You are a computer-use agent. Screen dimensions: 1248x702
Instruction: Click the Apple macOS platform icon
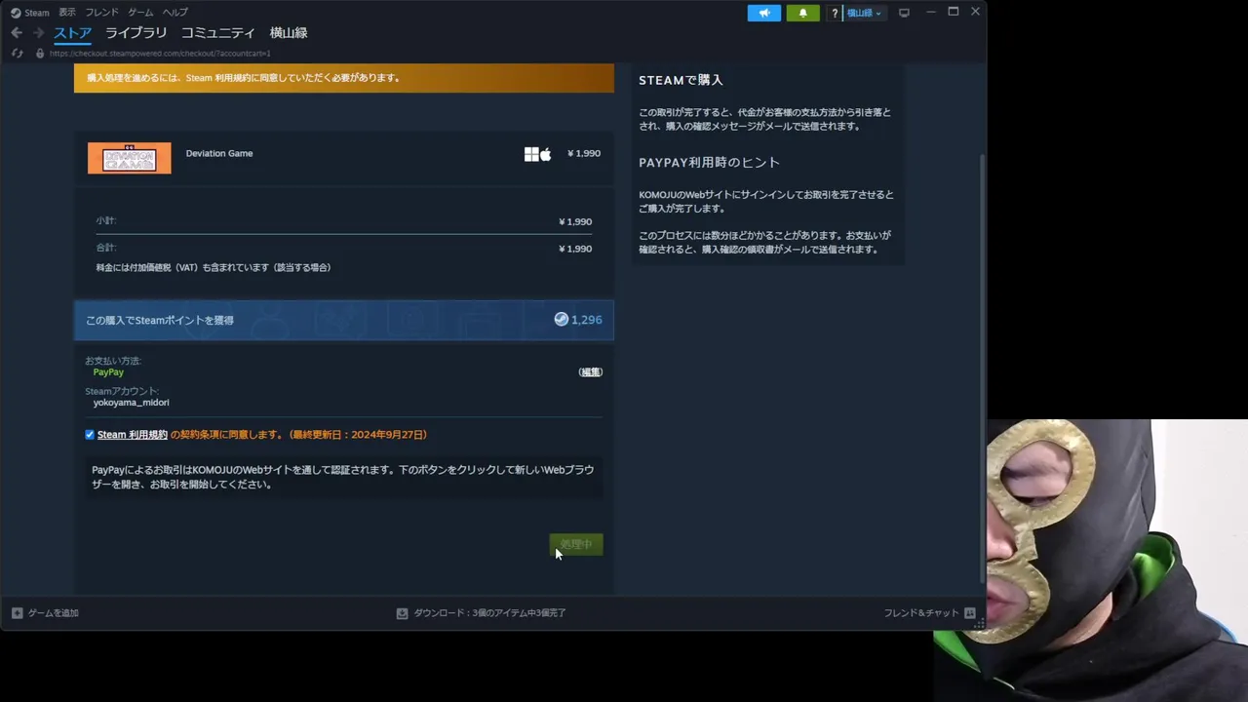coord(546,154)
